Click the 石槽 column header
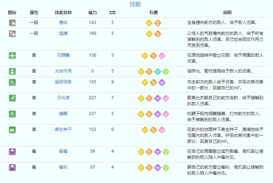 coord(153,13)
